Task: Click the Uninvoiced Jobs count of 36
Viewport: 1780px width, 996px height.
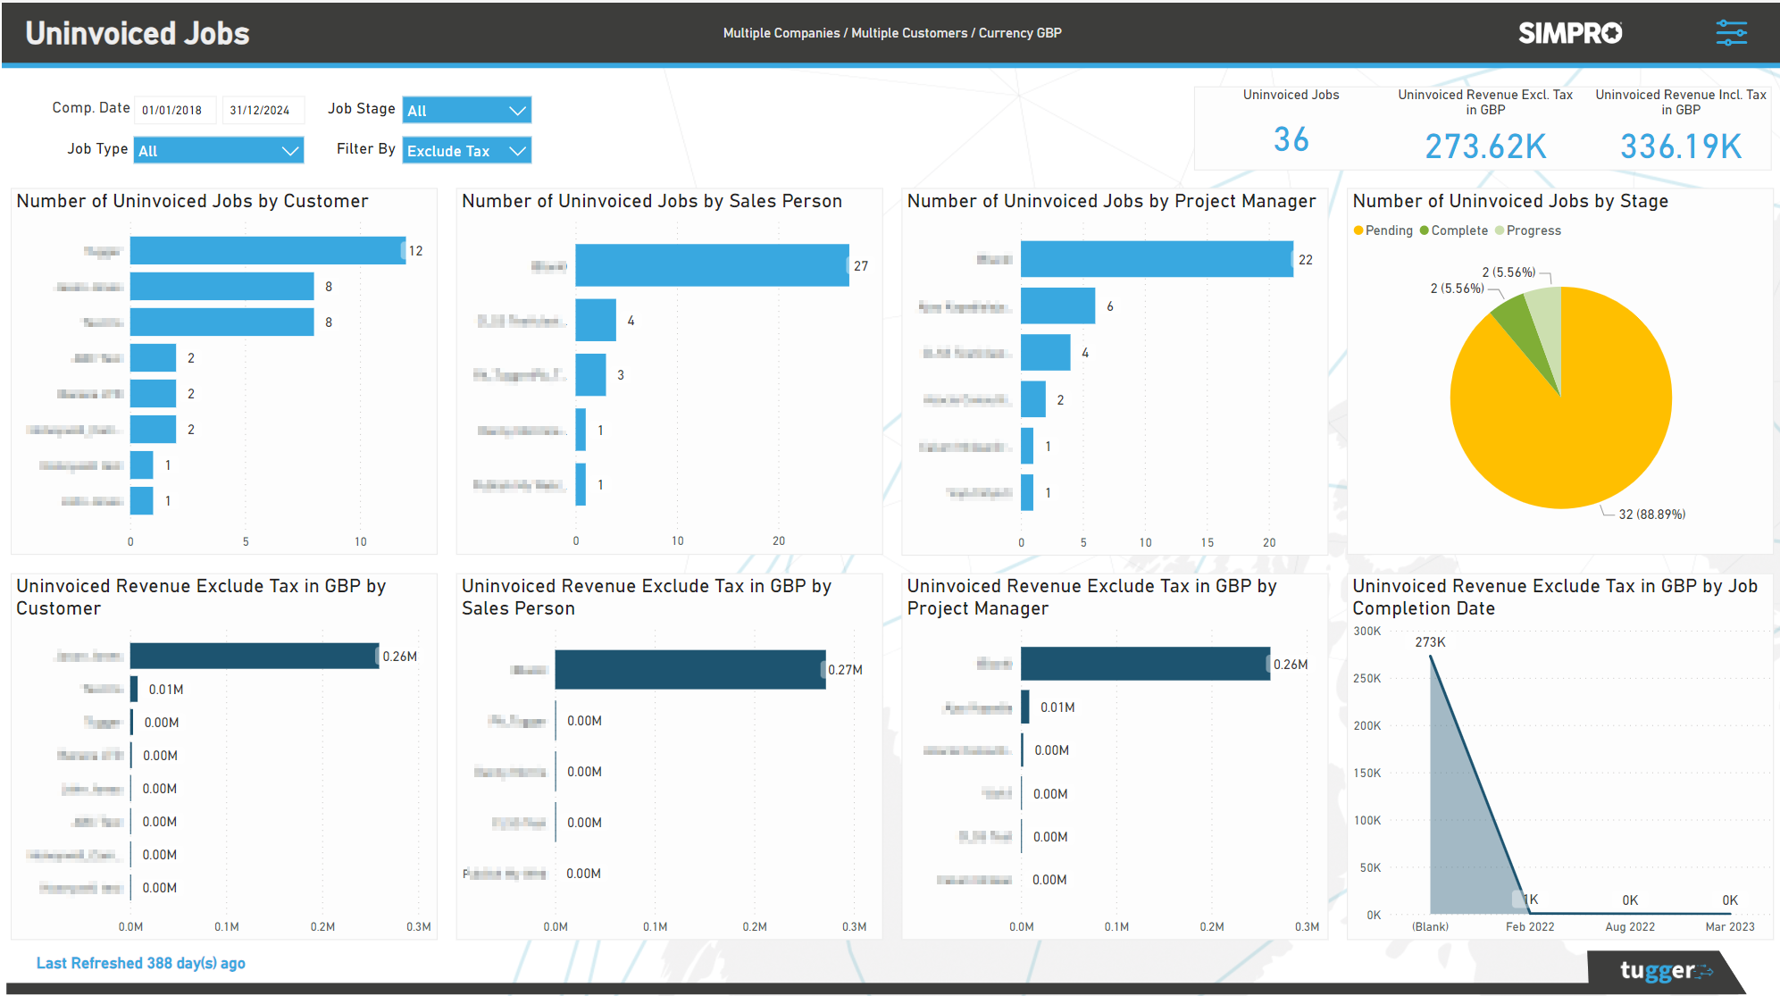Action: coord(1291,139)
